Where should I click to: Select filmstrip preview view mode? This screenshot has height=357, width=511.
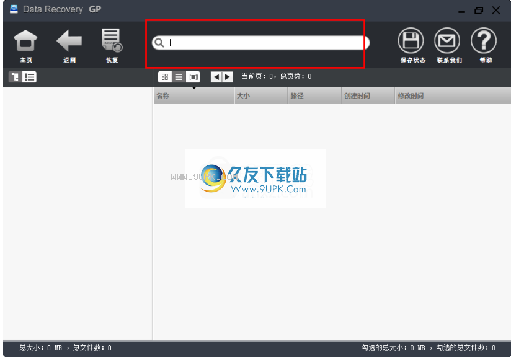coord(193,77)
